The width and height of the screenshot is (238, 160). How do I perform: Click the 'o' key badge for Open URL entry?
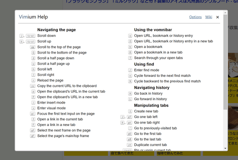point(130,36)
